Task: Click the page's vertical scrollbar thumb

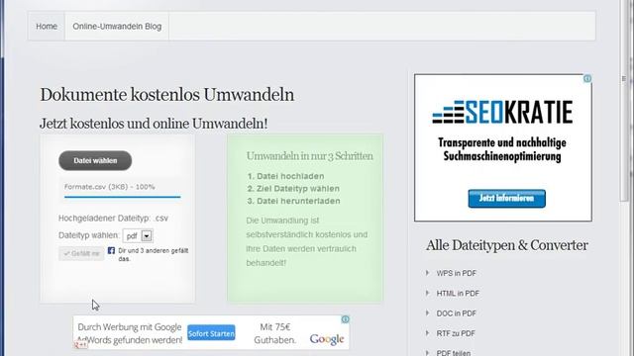Action: [623, 101]
